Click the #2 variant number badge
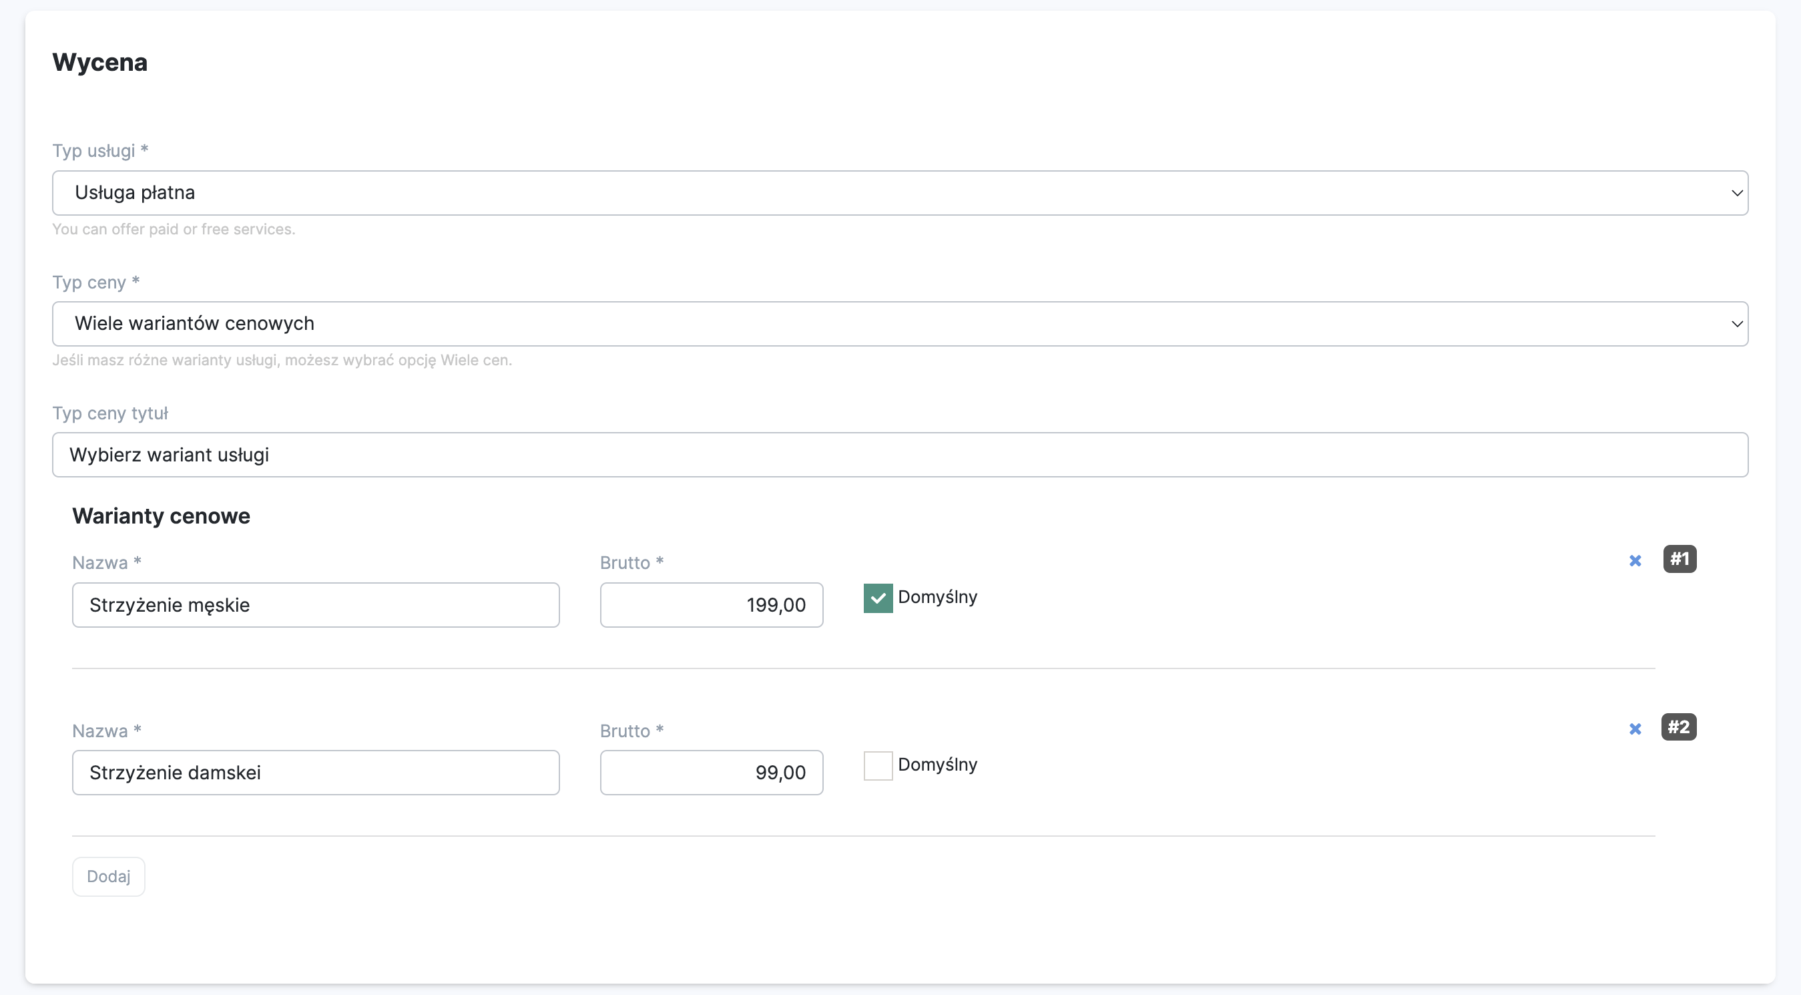The height and width of the screenshot is (995, 1801). coord(1679,727)
